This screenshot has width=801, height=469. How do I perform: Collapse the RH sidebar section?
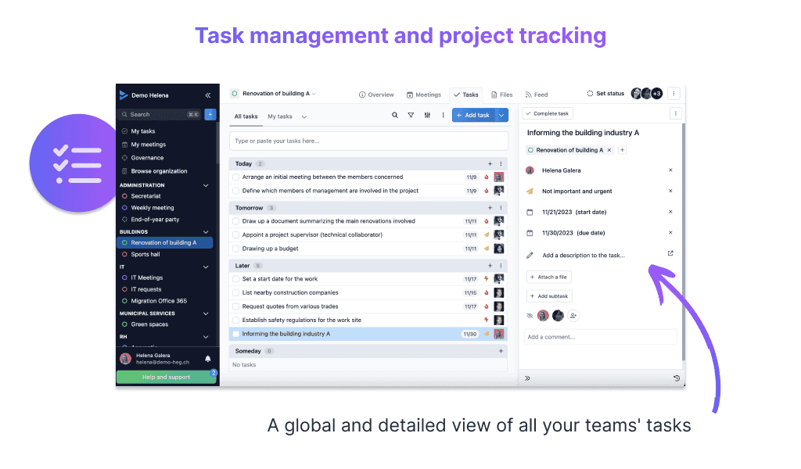pyautogui.click(x=206, y=337)
